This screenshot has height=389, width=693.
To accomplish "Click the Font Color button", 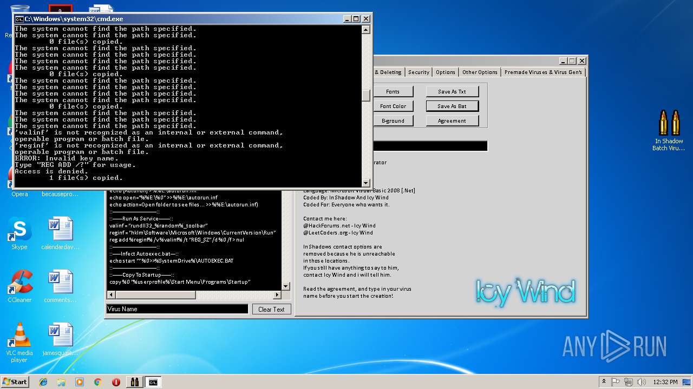I will [393, 106].
